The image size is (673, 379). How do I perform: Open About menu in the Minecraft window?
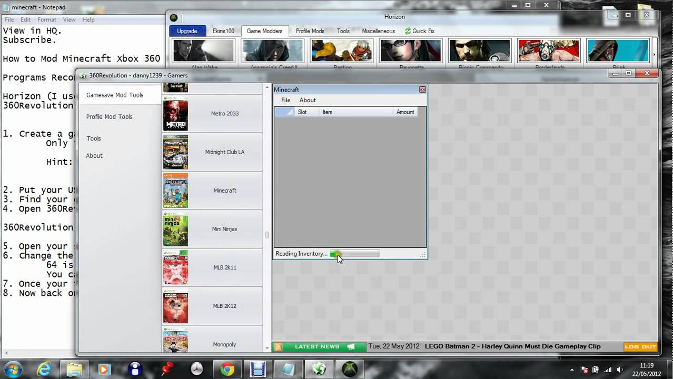(x=308, y=100)
